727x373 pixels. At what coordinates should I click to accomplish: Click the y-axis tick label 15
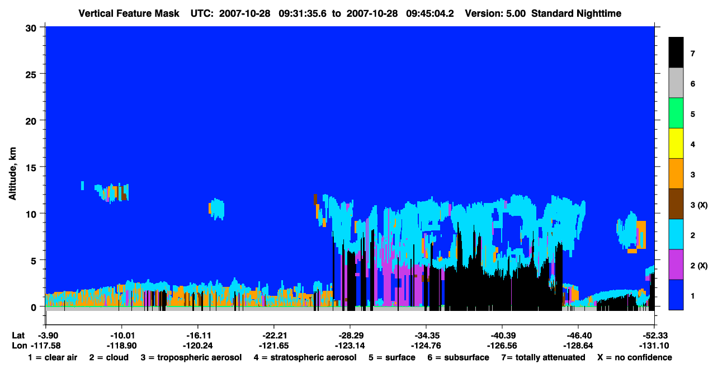pyautogui.click(x=32, y=167)
